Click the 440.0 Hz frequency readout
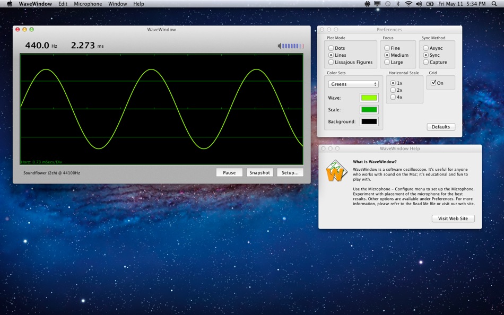Screen dimensions: 504x315 pyautogui.click(x=41, y=46)
